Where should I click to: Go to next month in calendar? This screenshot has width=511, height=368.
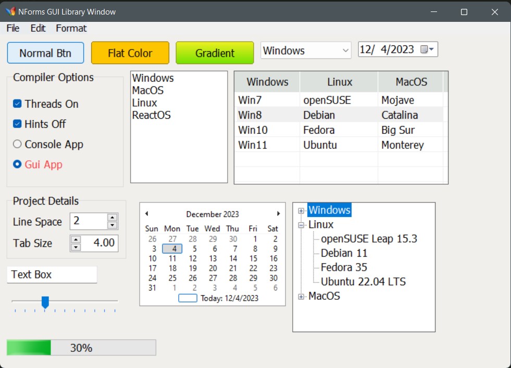[x=278, y=213]
